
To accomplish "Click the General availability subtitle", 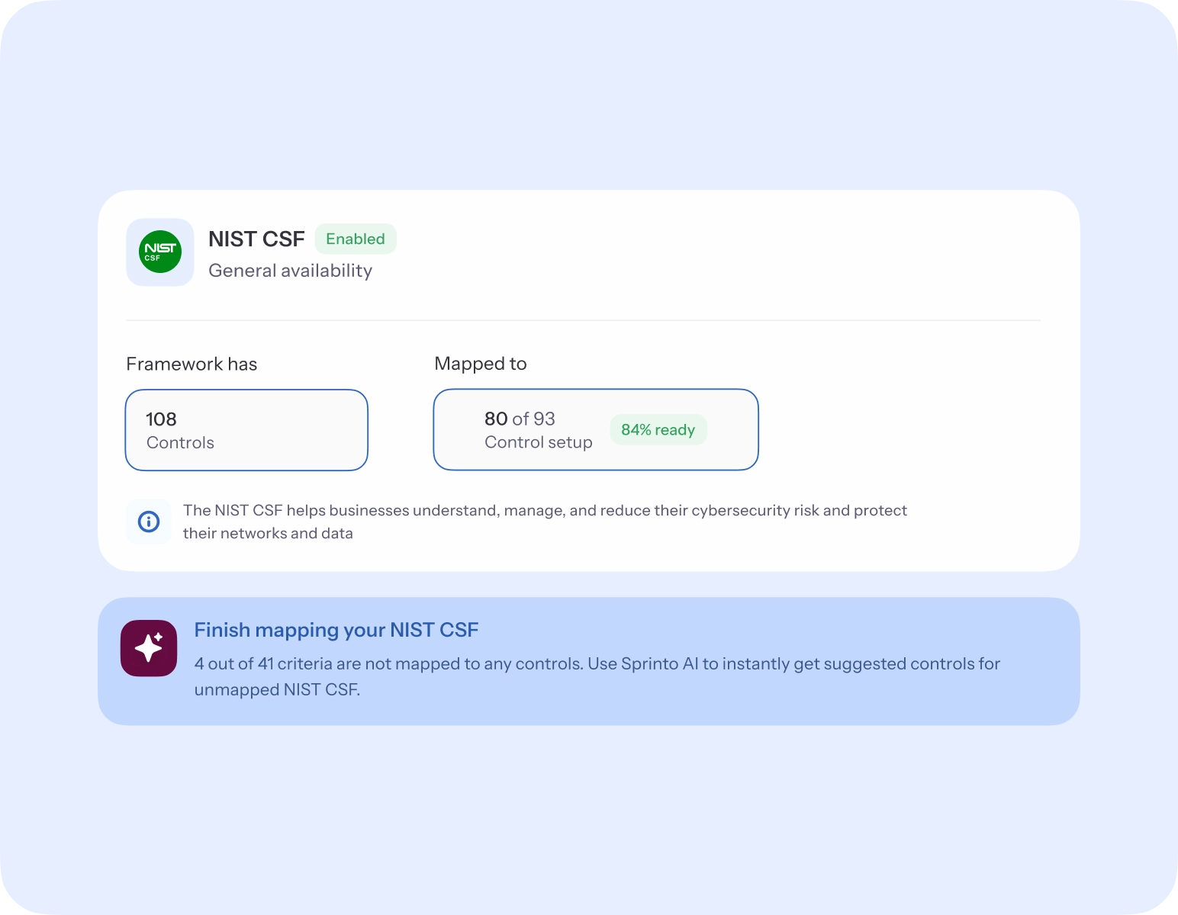I will 290,271.
